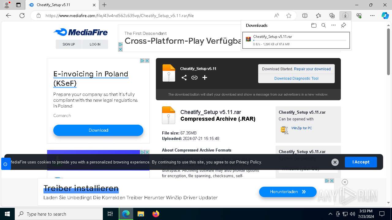This screenshot has height=220, width=392.
Task: Click the SIGN UP button
Action: tap(69, 44)
